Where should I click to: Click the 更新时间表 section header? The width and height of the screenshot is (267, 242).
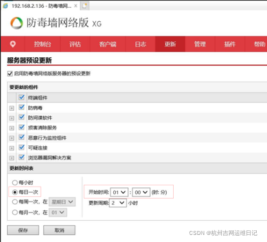(x=21, y=169)
